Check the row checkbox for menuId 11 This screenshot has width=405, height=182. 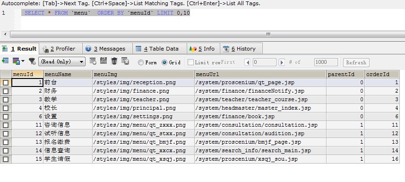pyautogui.click(x=6, y=125)
